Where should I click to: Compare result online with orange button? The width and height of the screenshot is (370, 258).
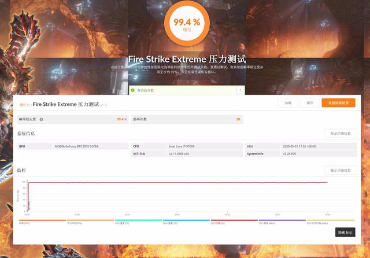338,103
